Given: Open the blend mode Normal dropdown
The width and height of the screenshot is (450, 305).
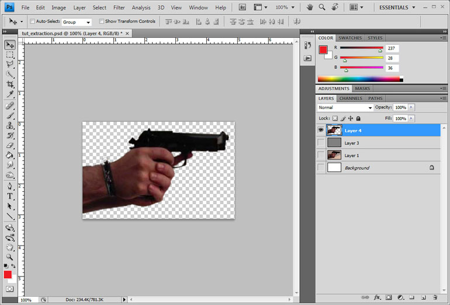Looking at the screenshot, I should [345, 107].
